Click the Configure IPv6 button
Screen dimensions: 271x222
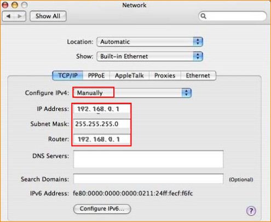(x=102, y=209)
